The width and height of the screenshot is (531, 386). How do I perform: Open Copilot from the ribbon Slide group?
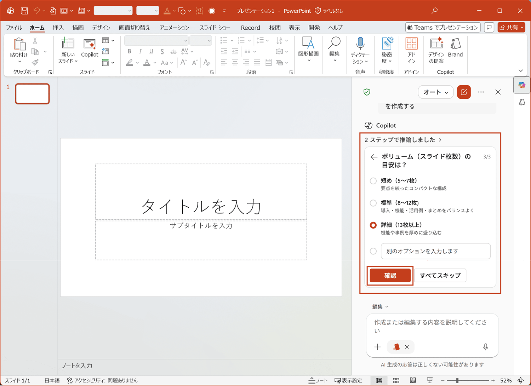[90, 48]
